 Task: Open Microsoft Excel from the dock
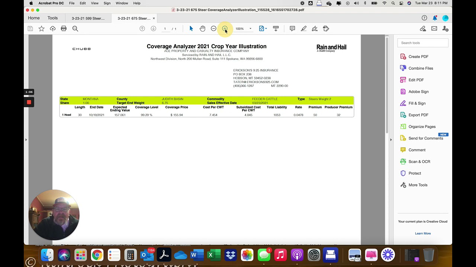[x=214, y=255]
